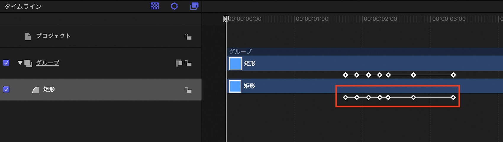Click the shape icon beside 矩形 layer
Image resolution: width=503 pixels, height=142 pixels.
tap(36, 90)
